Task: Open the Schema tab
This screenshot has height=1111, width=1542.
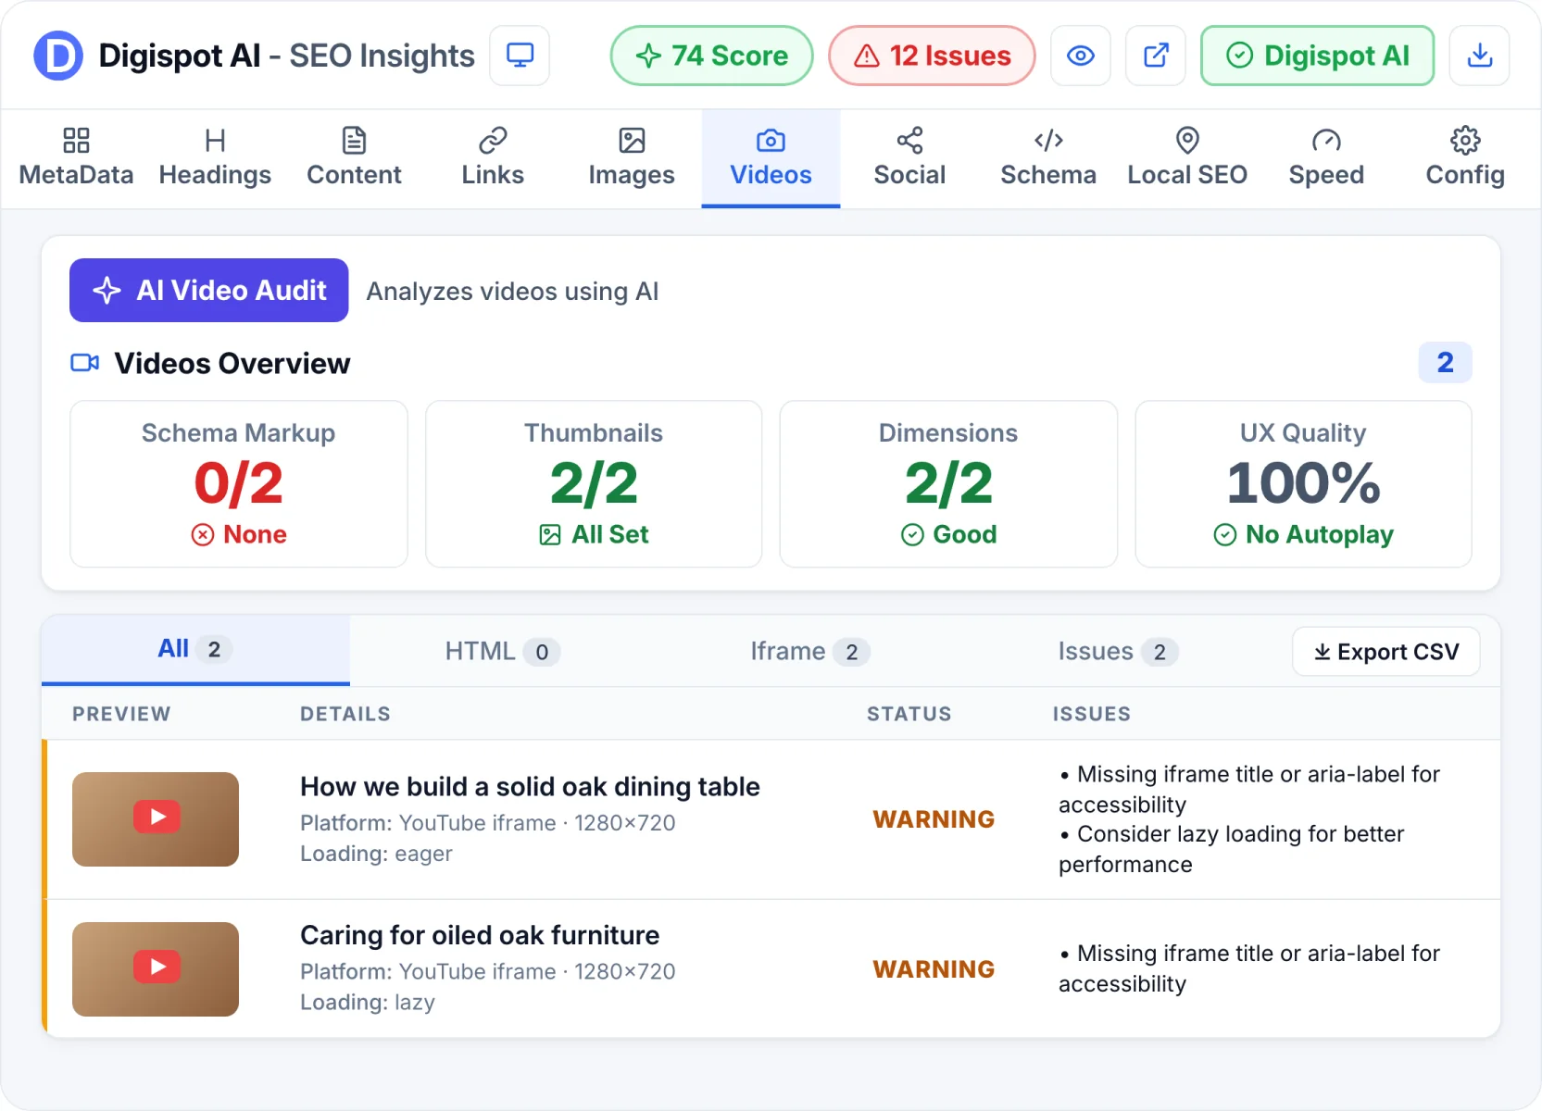Action: click(x=1048, y=158)
